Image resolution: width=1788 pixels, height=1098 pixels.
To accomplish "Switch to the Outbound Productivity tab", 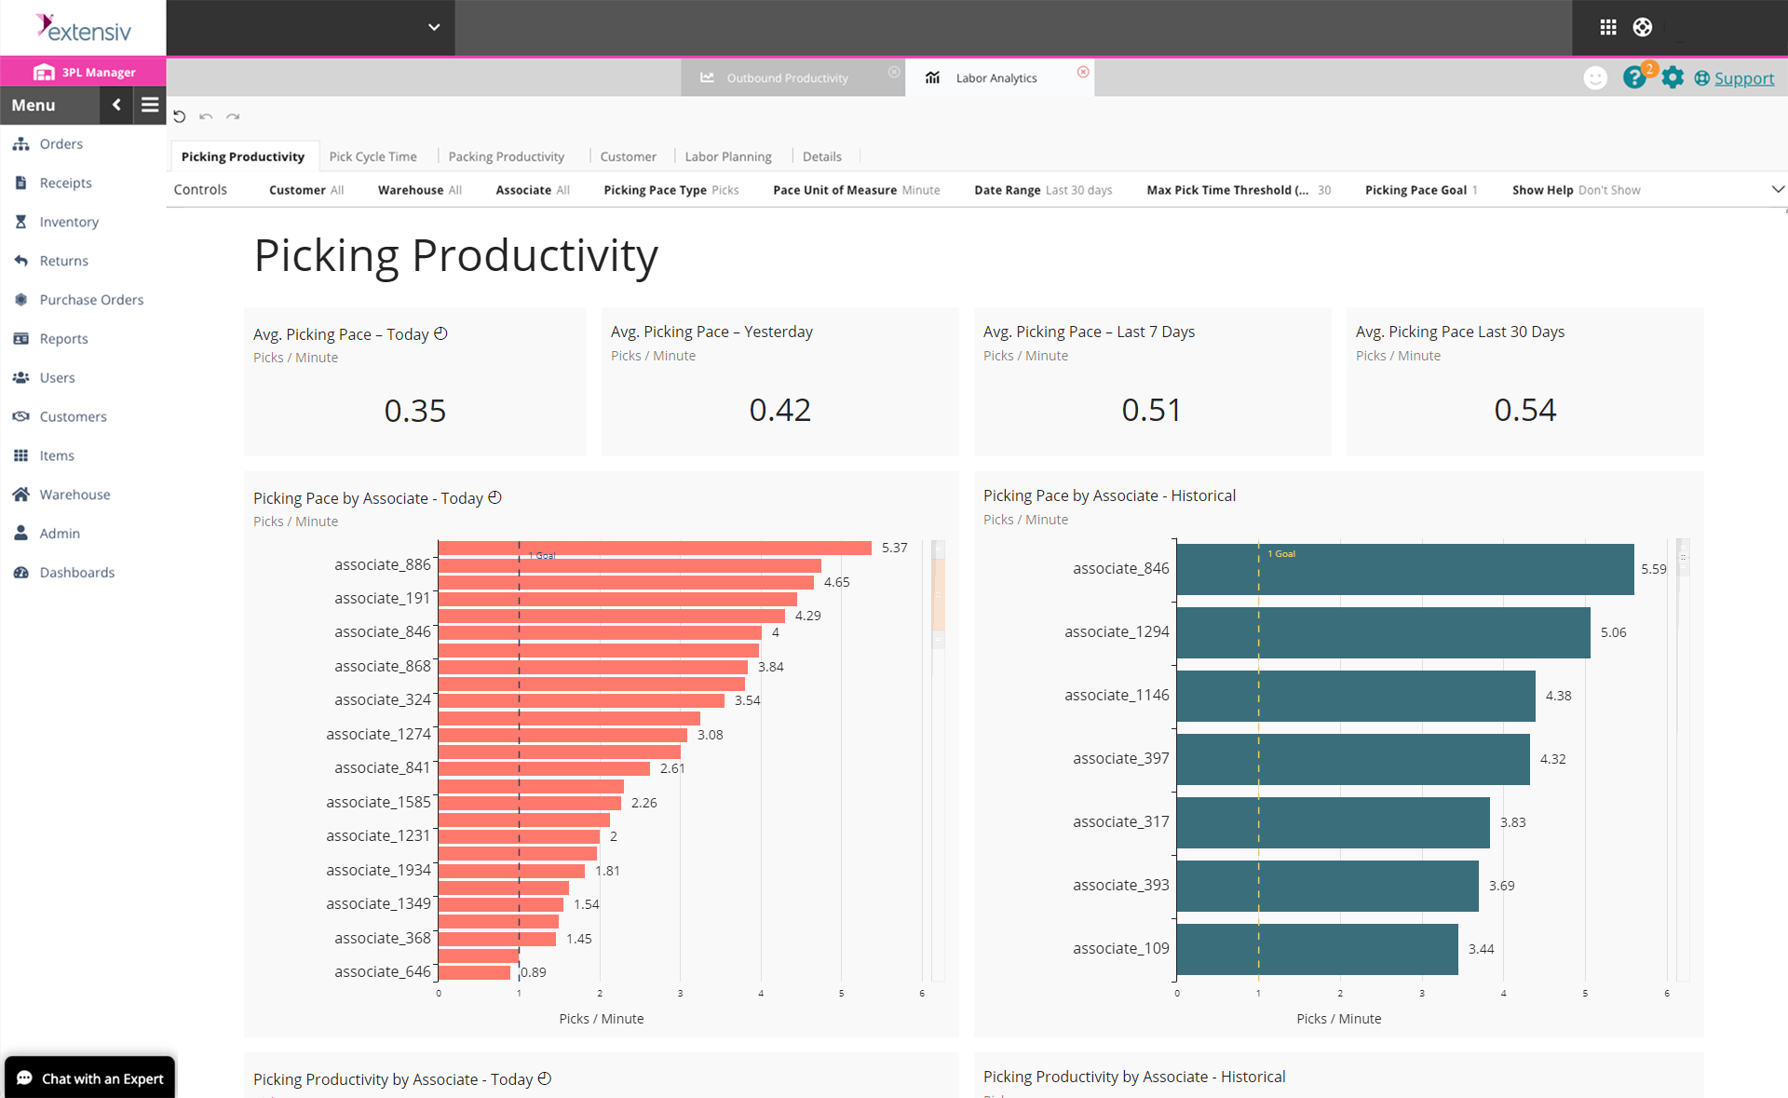I will click(787, 77).
